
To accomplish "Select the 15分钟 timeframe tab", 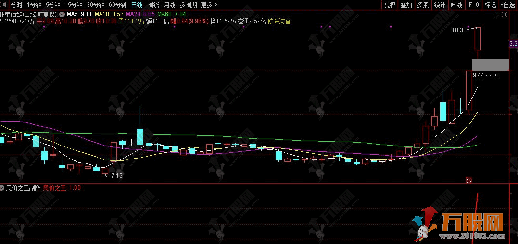I will 73,5.
